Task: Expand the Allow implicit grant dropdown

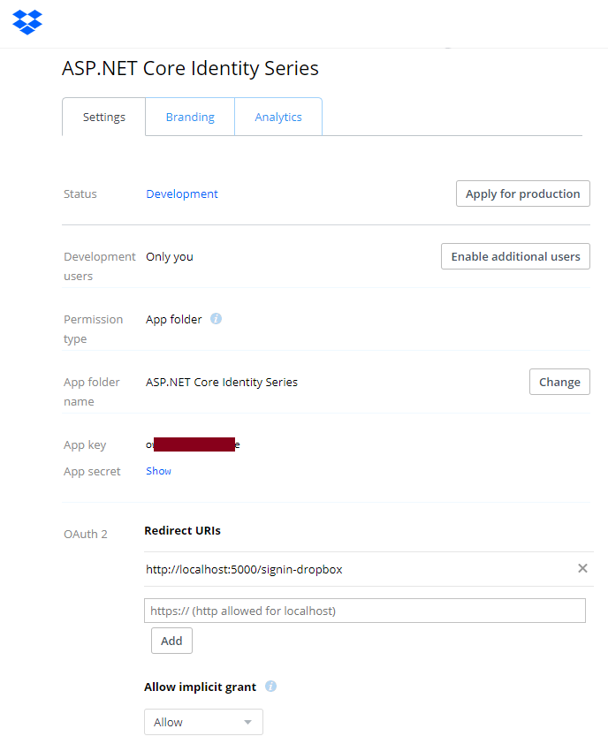Action: (203, 722)
